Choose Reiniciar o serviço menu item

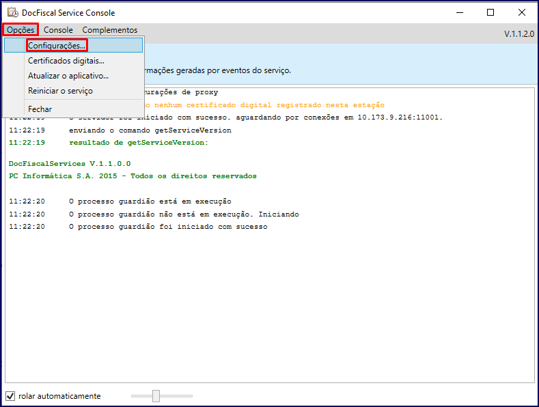tap(74, 91)
